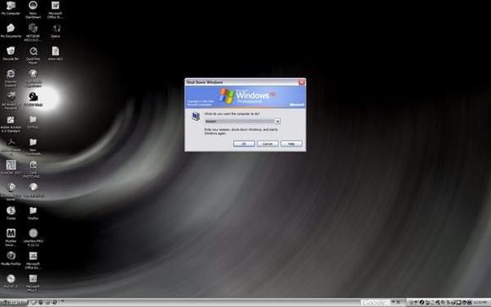
Task: Select the Adobe Acrobat Standard shortcut
Action: click(11, 123)
